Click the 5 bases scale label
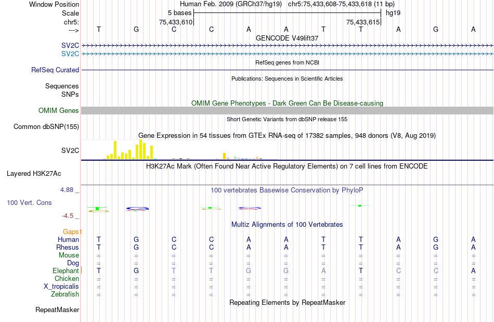 pos(179,13)
